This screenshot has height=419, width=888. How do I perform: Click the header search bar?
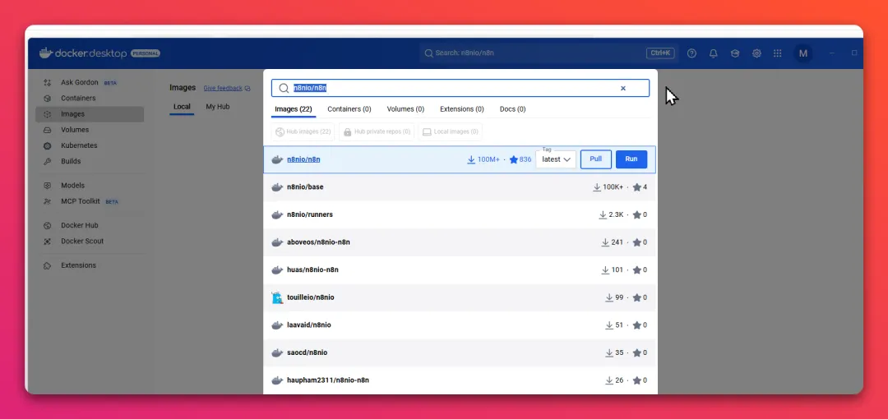point(549,53)
